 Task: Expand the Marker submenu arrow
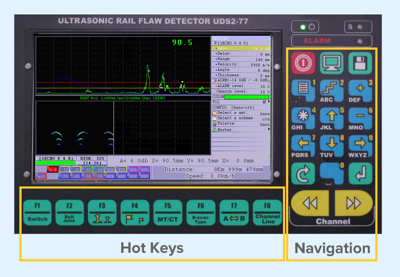click(269, 129)
